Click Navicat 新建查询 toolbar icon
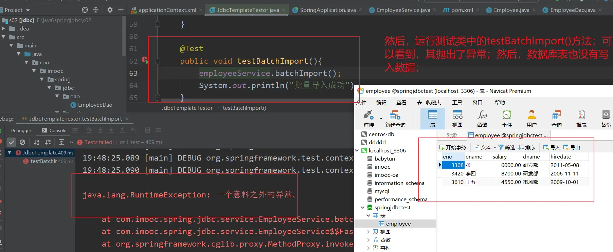This screenshot has height=252, width=613. tap(395, 118)
